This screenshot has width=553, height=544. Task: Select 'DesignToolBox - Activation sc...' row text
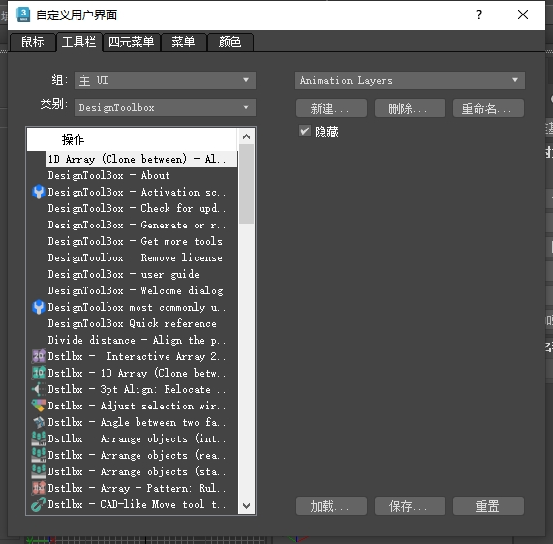point(139,193)
